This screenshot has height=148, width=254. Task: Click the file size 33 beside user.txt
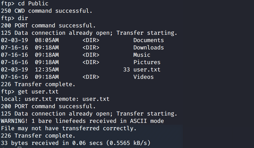tap(126, 70)
